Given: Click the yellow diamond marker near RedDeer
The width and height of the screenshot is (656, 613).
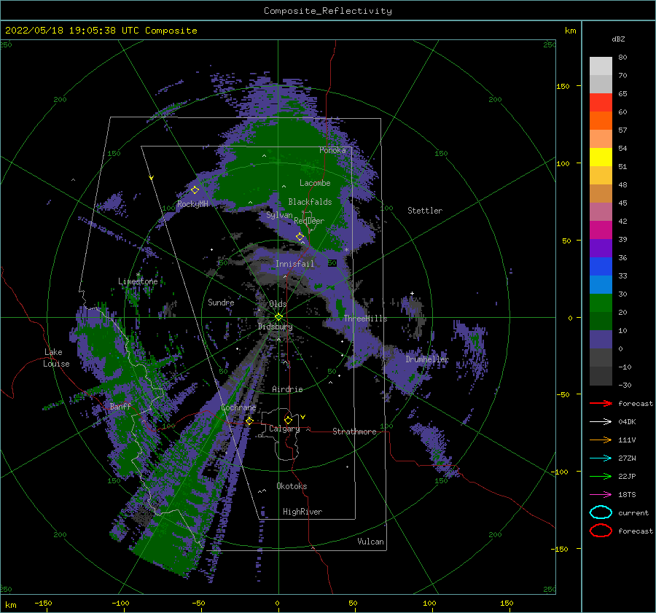Looking at the screenshot, I should click(x=300, y=237).
